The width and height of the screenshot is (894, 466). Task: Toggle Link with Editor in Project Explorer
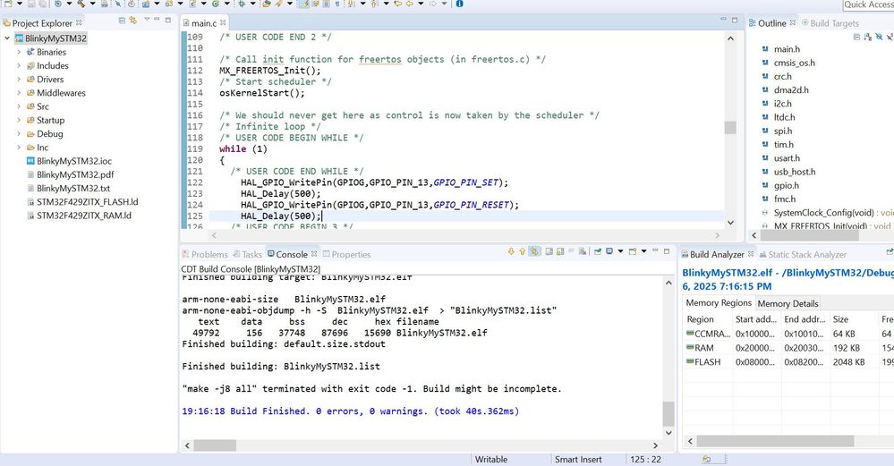132,21
